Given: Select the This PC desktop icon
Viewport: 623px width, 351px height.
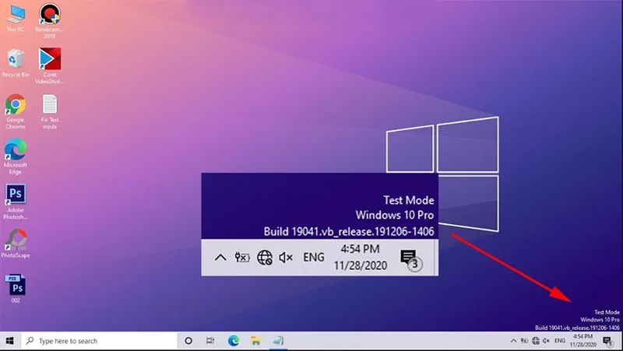Looking at the screenshot, I should 15,19.
